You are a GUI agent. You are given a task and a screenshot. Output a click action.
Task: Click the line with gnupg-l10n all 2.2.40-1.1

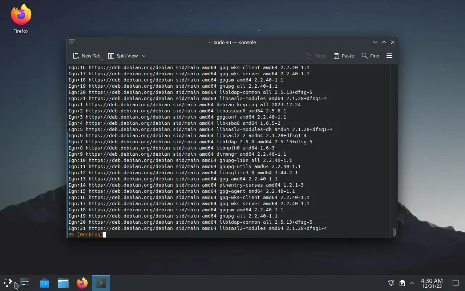coord(180,160)
